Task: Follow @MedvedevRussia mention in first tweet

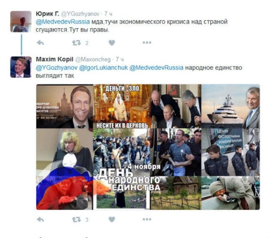Action: click(x=63, y=22)
